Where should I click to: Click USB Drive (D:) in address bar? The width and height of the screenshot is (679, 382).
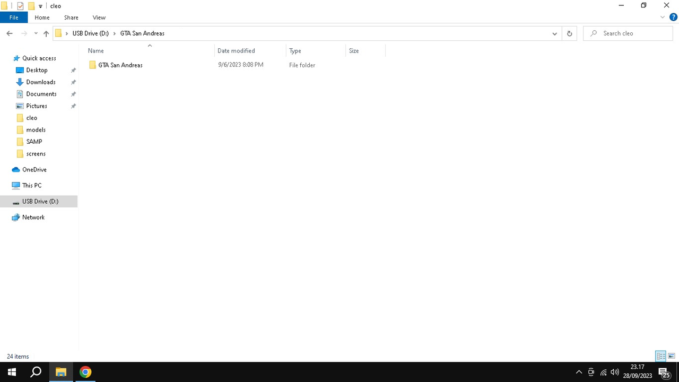(90, 33)
